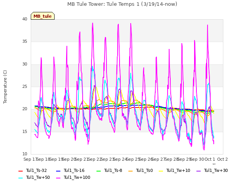
Task: Click the Temperature (C) axis label
Action: [x=5, y=87]
